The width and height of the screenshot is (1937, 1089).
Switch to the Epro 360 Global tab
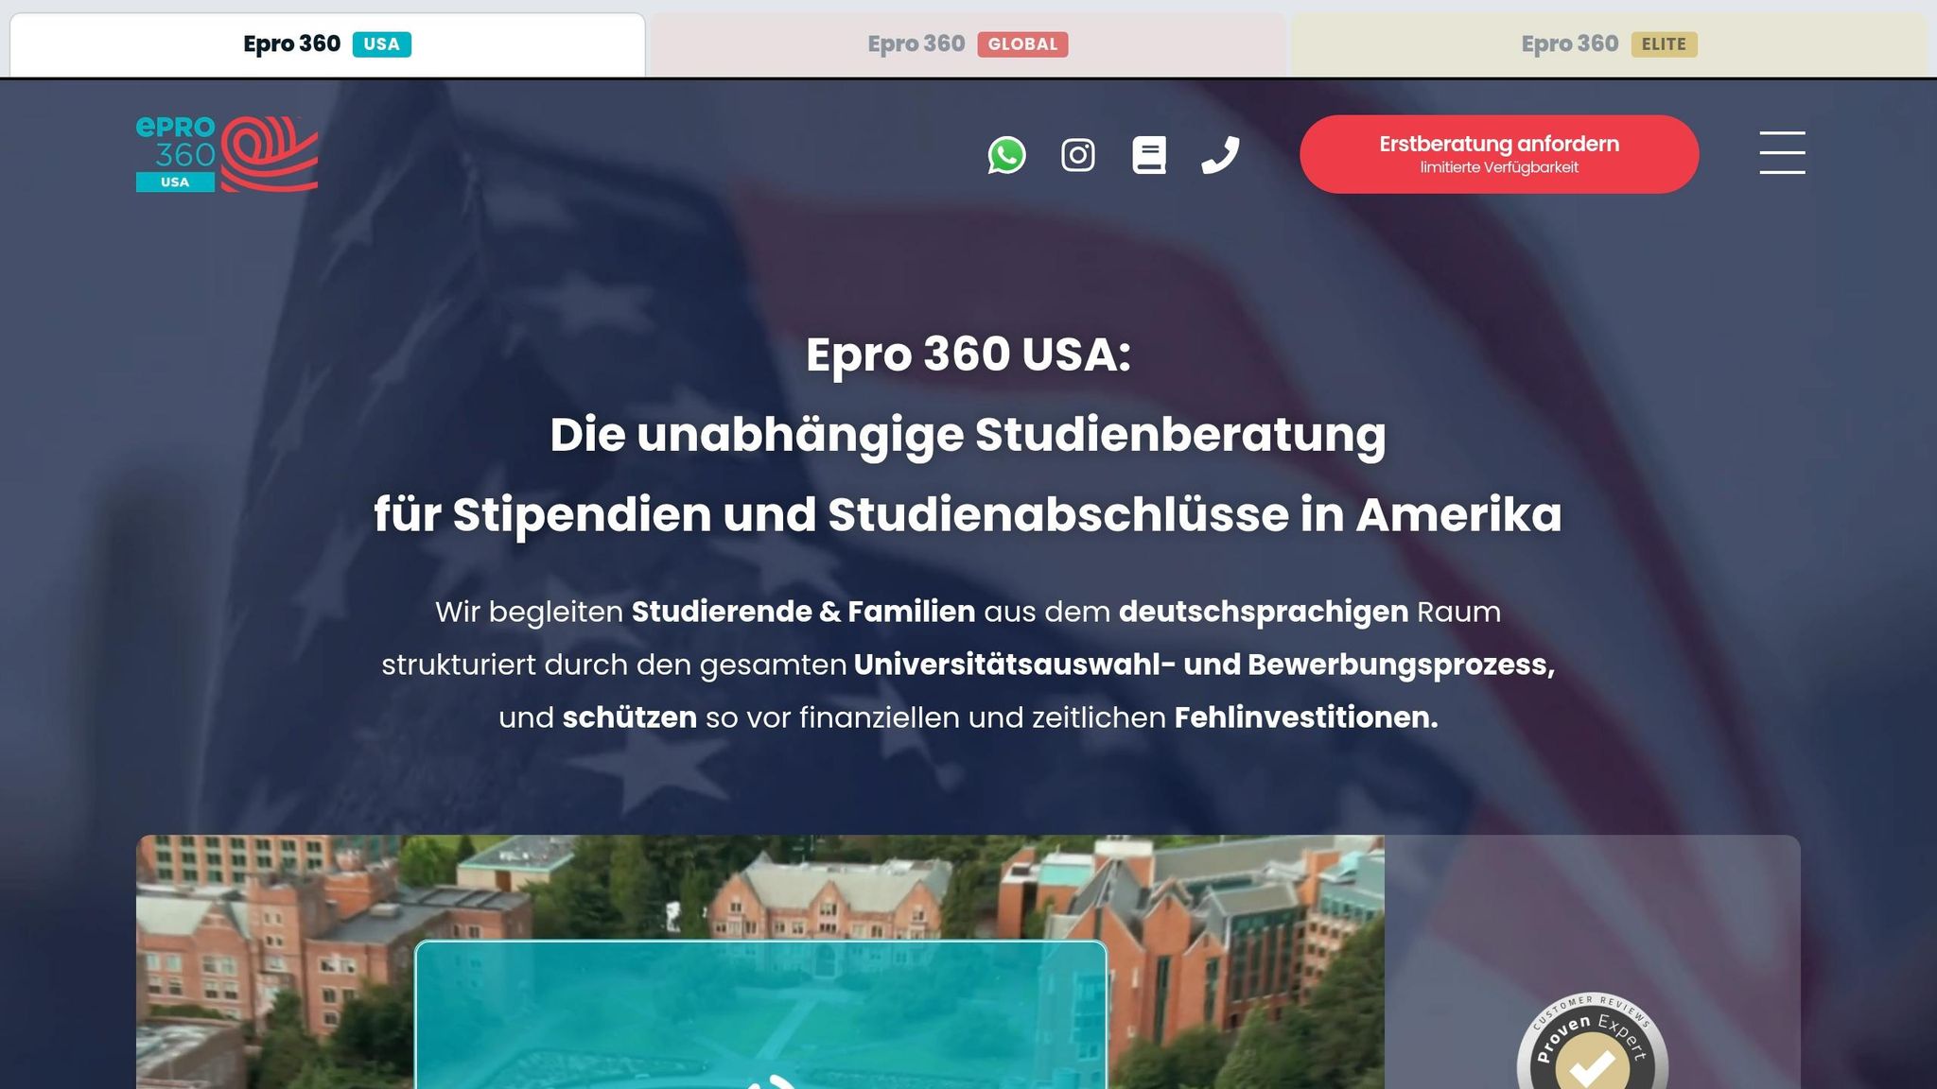(968, 44)
